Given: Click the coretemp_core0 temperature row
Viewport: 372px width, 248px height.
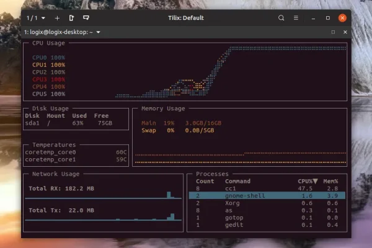Looking at the screenshot, I should [x=76, y=152].
